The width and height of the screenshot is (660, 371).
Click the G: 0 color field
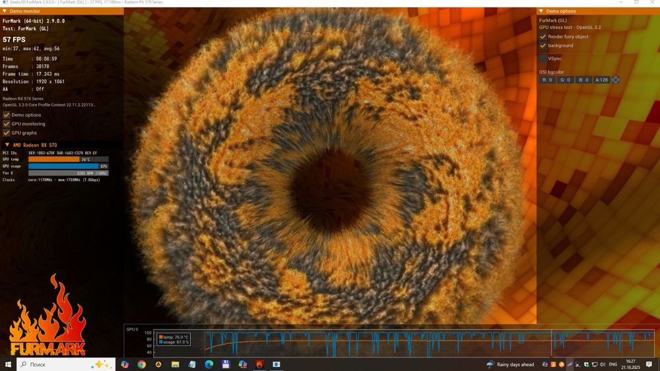[x=566, y=80]
